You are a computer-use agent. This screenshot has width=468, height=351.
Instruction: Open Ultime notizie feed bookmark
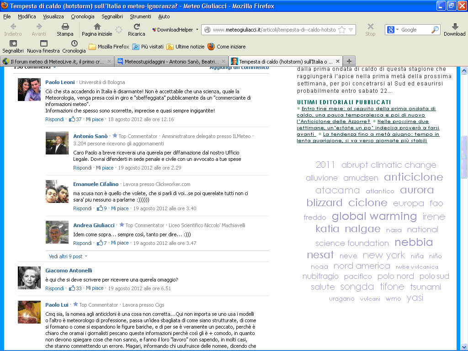click(x=186, y=47)
